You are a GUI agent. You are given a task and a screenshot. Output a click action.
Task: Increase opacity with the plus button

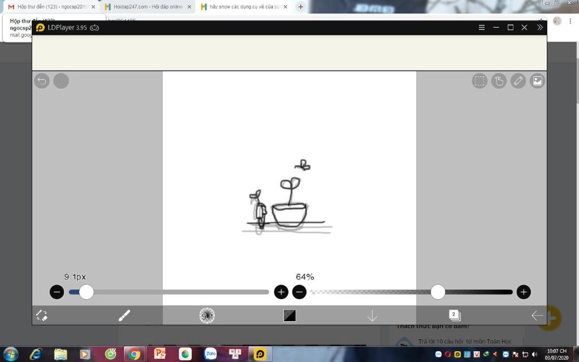coord(524,292)
